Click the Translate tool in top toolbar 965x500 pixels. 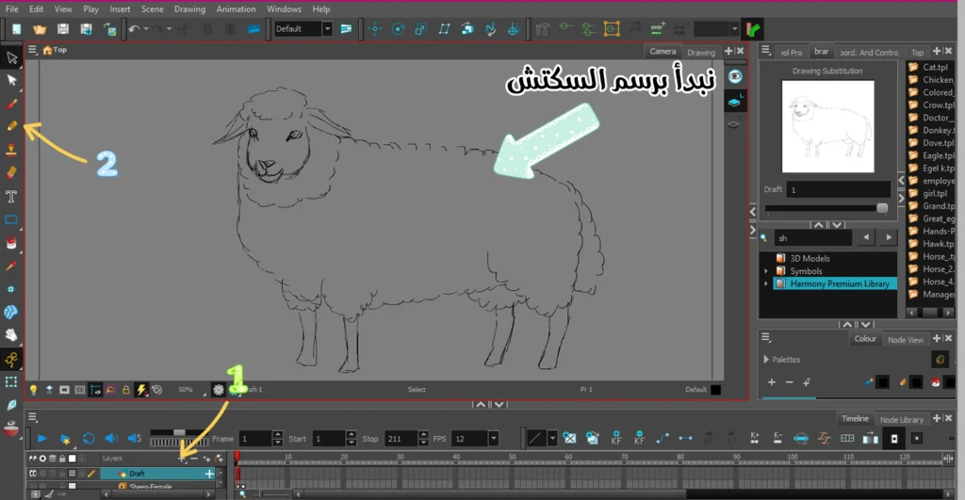[x=375, y=29]
